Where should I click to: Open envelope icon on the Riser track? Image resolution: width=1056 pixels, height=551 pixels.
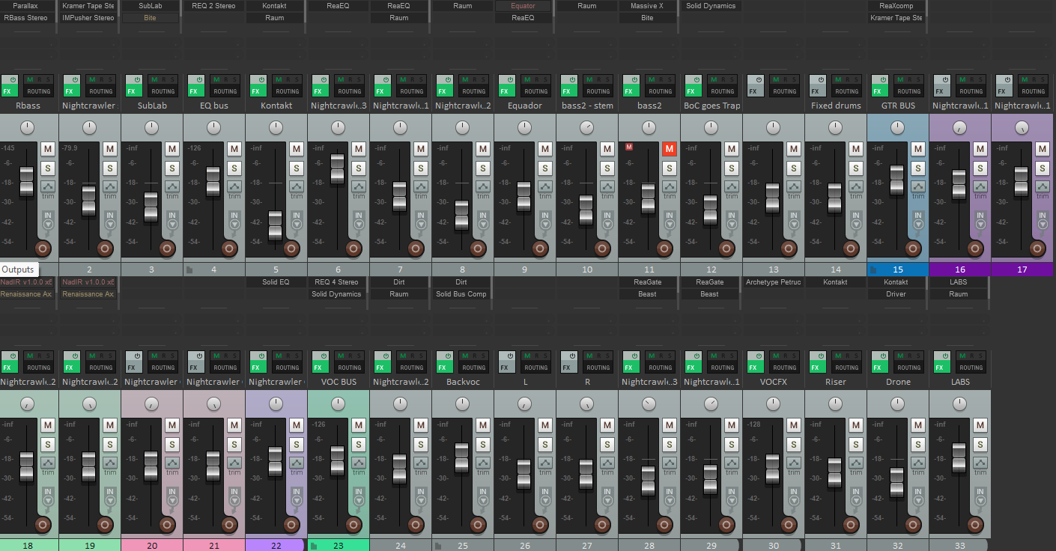[x=856, y=462]
